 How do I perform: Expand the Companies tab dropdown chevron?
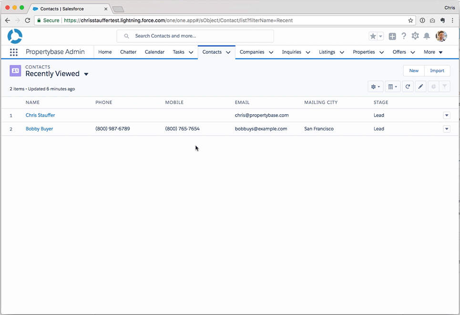click(271, 52)
